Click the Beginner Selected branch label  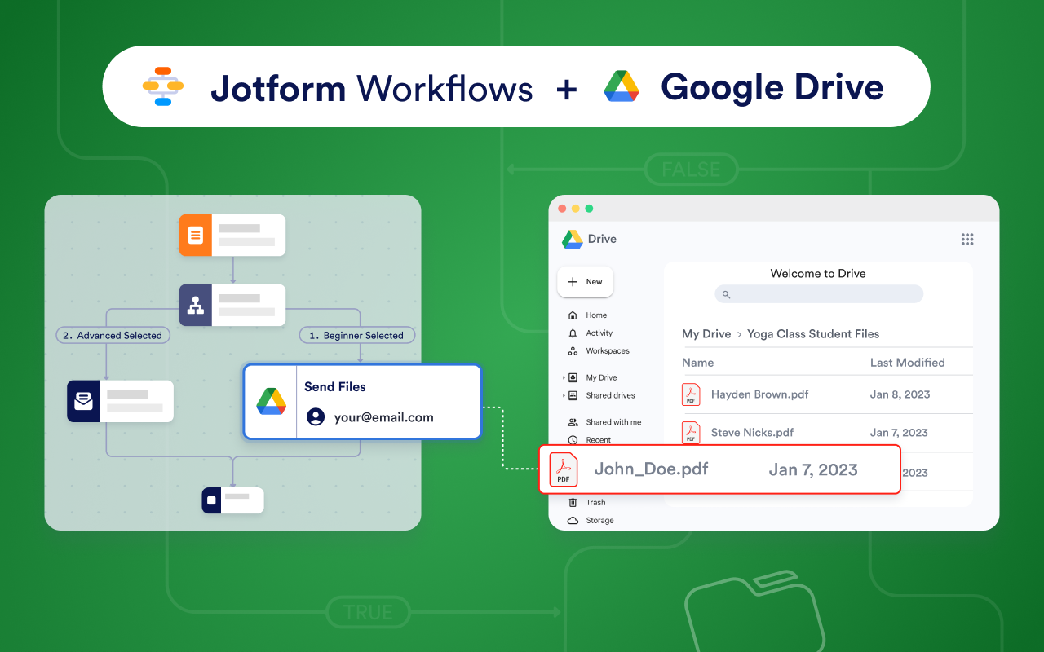(356, 335)
